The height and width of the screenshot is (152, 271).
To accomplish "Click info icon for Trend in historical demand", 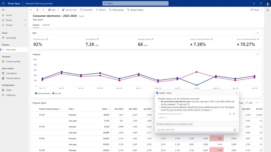I will [212, 39].
